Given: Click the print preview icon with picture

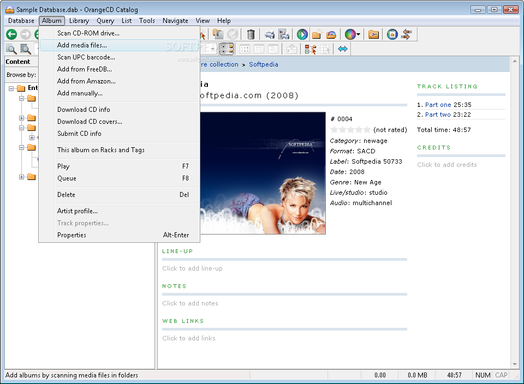Looking at the screenshot, I should click(x=284, y=34).
